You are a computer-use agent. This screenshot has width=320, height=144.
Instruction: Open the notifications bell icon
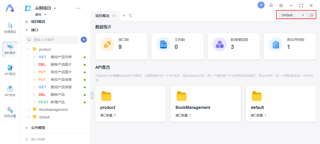(x=271, y=5)
